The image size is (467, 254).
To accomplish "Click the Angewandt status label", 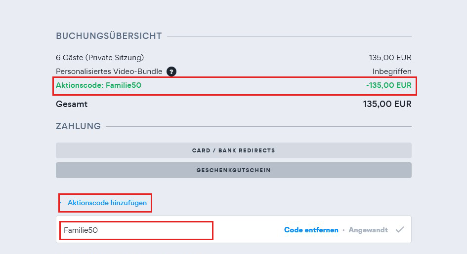I will coord(368,230).
